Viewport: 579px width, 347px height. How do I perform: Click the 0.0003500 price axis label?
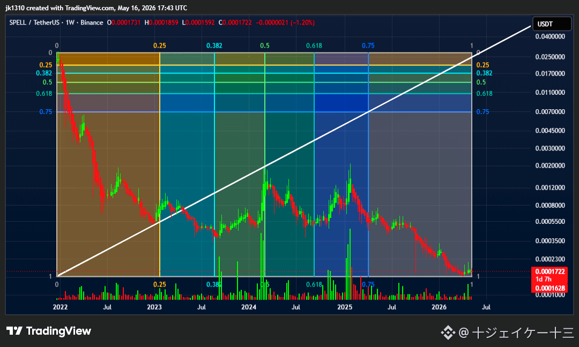click(550, 241)
